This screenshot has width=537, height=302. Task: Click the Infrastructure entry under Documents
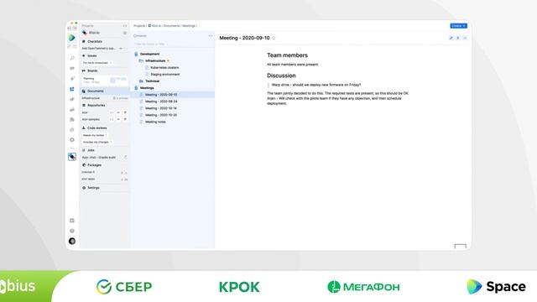point(91,98)
